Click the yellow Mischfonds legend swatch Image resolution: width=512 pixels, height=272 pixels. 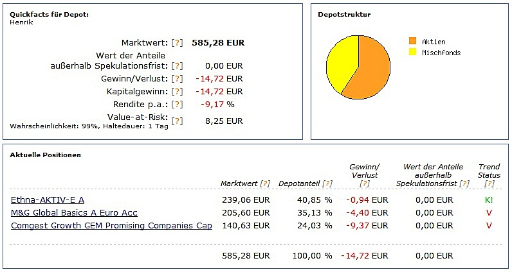(x=413, y=52)
